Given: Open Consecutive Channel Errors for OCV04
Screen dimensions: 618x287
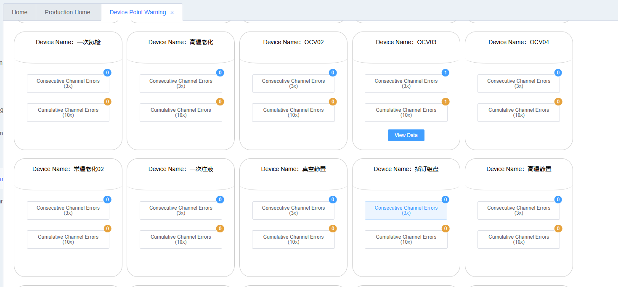Looking at the screenshot, I should [x=519, y=84].
